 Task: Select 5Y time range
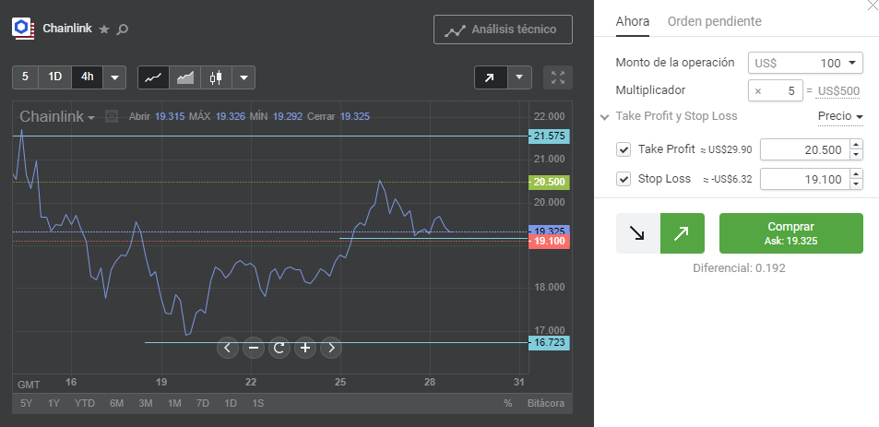(x=27, y=403)
